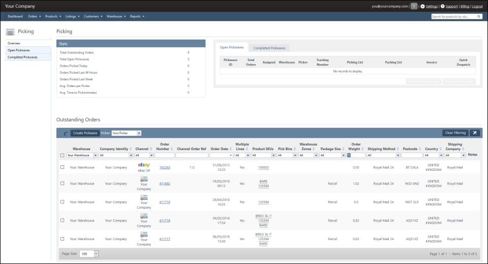Open order number 411717 link
The image size is (488, 264).
pos(165,239)
